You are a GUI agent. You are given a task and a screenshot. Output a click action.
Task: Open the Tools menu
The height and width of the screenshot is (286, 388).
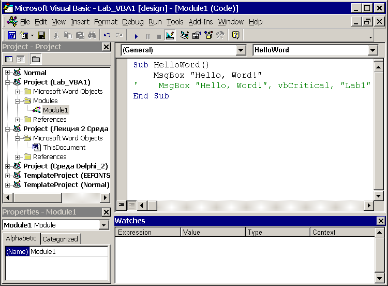tap(175, 22)
